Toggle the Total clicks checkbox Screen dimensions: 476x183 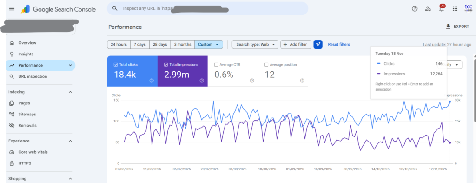tap(115, 64)
